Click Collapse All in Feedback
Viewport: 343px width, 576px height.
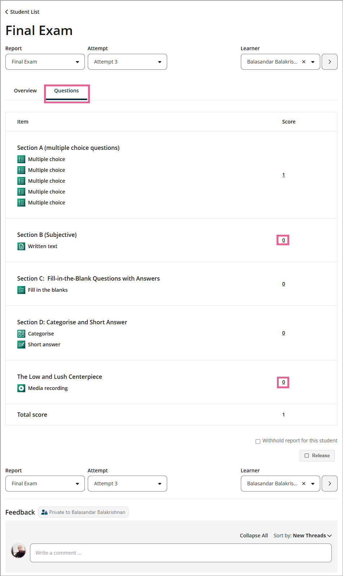coord(254,536)
